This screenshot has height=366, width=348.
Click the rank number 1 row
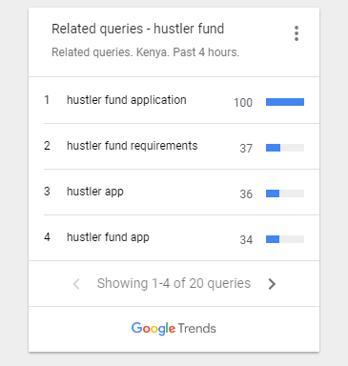174,100
